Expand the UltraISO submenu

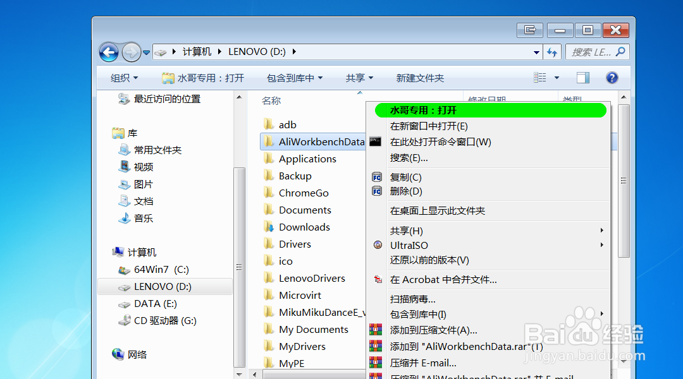click(488, 246)
